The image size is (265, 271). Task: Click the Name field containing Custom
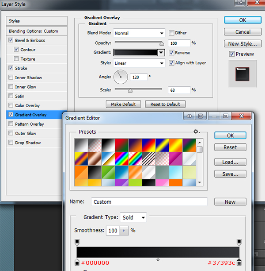(149, 201)
